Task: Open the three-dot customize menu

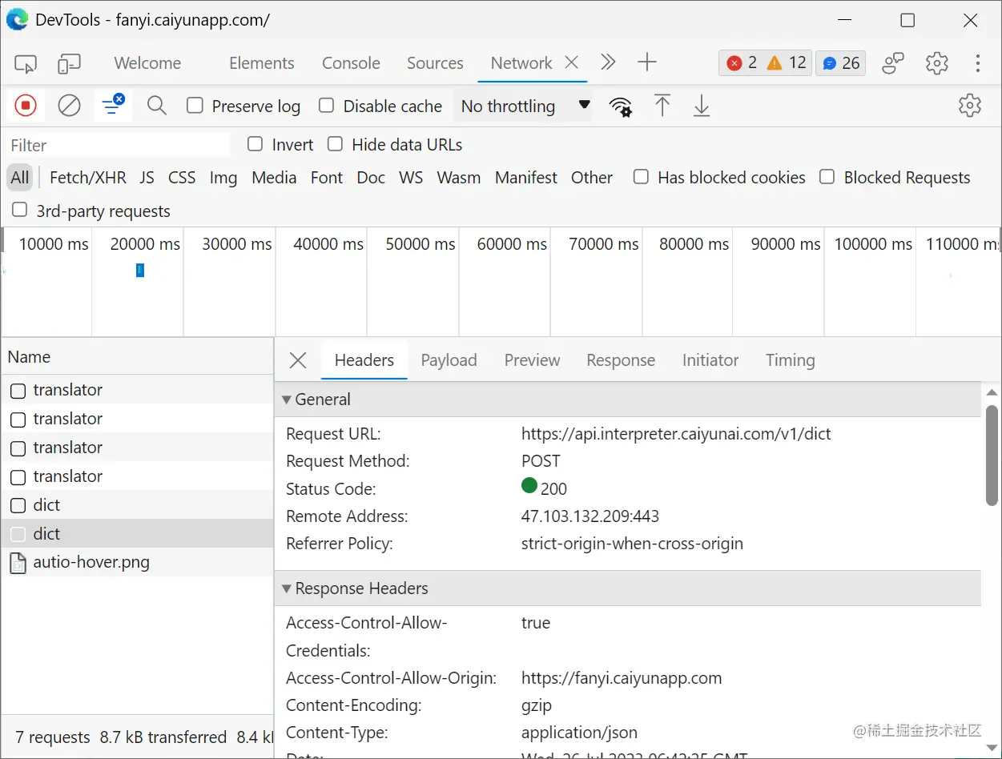Action: pyautogui.click(x=978, y=63)
